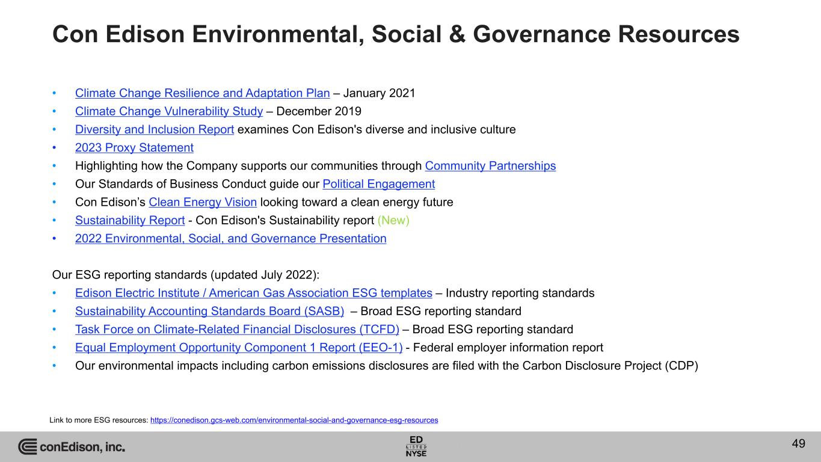
Task: Visit the conedison.gcs-web.com ESG resources URL
Action: pos(294,420)
